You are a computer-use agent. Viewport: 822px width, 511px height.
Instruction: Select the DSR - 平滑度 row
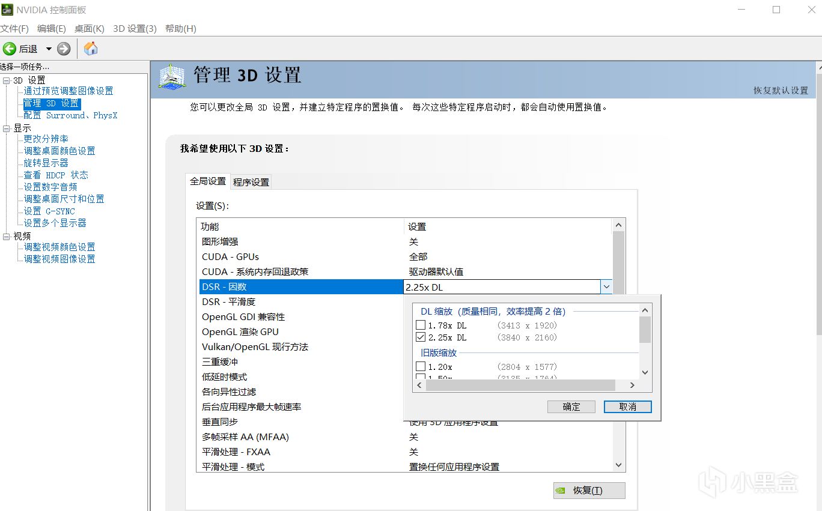click(x=301, y=301)
